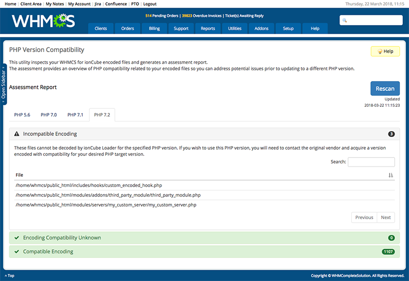The width and height of the screenshot is (409, 281).
Task: Open the Setup menu
Action: (x=288, y=29)
